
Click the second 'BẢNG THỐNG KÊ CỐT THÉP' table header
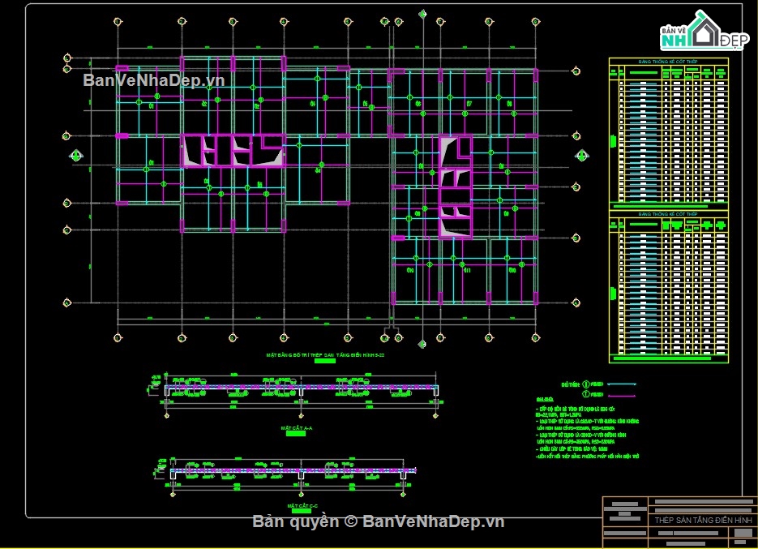click(x=667, y=214)
